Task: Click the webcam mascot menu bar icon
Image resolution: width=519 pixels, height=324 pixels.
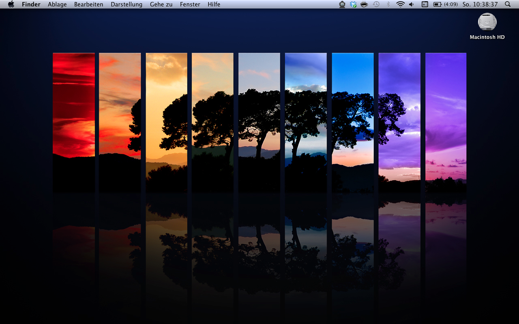Action: [342, 4]
